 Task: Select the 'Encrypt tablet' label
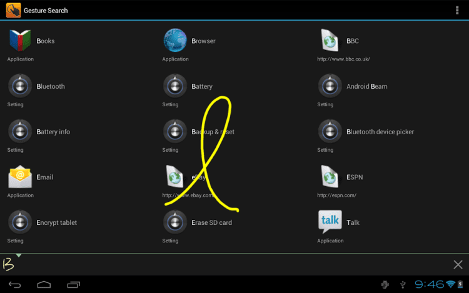(56, 222)
